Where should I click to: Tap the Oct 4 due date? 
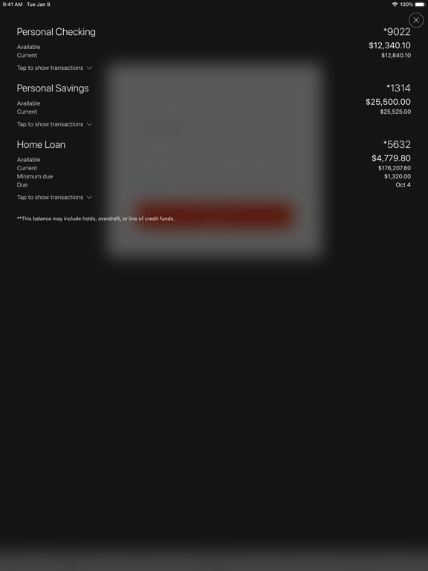(403, 185)
